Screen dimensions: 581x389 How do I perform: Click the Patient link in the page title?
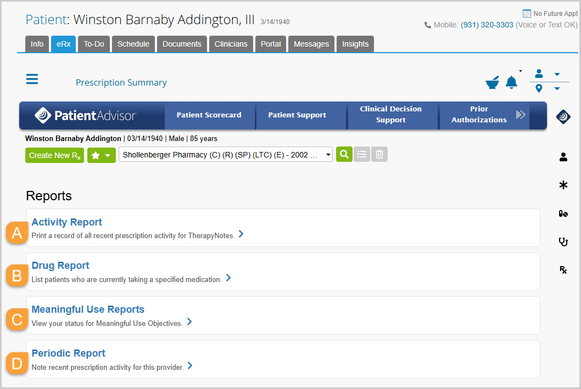(x=46, y=20)
